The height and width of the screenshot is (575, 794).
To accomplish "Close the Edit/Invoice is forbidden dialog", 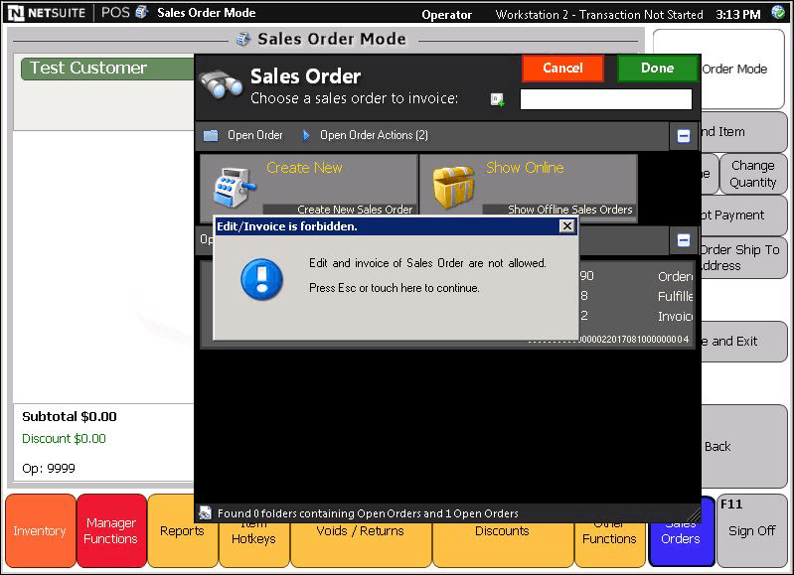I will tap(566, 226).
